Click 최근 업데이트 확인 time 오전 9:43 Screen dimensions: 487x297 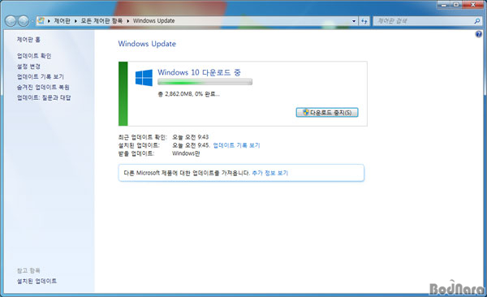coord(191,137)
